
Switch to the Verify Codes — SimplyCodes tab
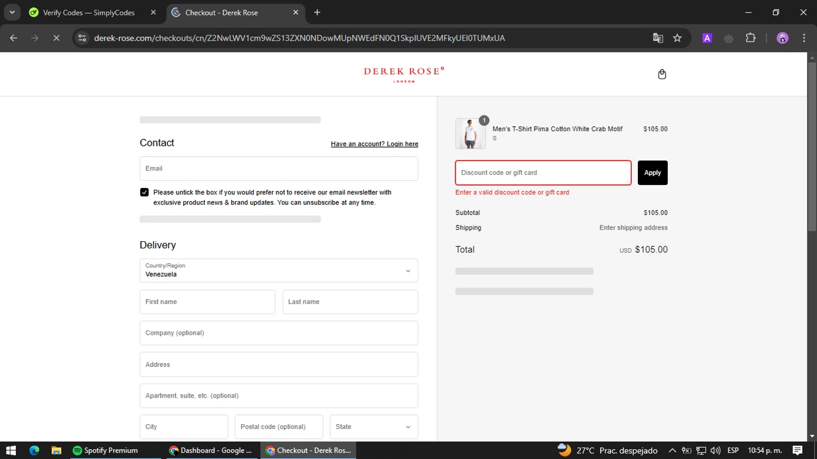(x=89, y=13)
